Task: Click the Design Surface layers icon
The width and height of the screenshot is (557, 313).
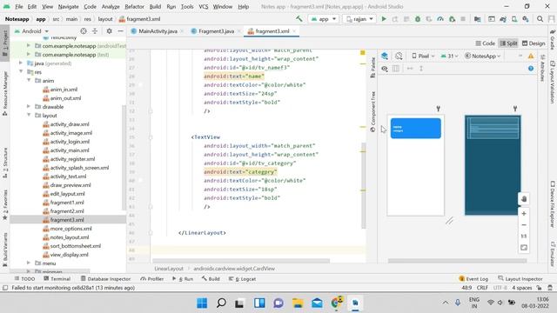Action: (385, 56)
